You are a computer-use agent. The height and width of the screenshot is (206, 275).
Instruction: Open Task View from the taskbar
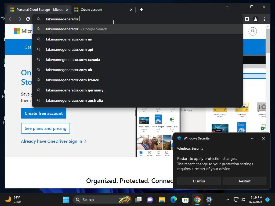click(x=138, y=200)
